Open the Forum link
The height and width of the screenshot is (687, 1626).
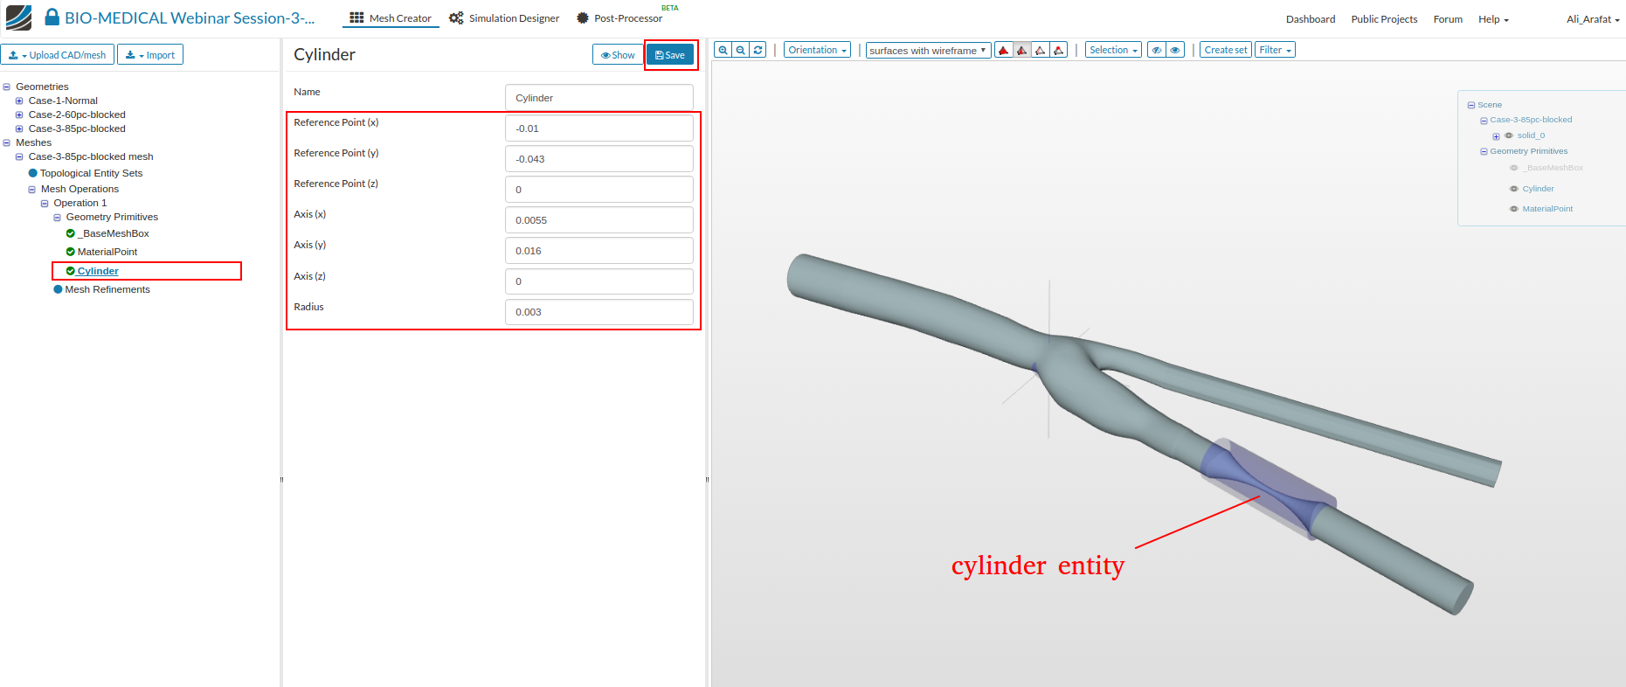pos(1448,19)
